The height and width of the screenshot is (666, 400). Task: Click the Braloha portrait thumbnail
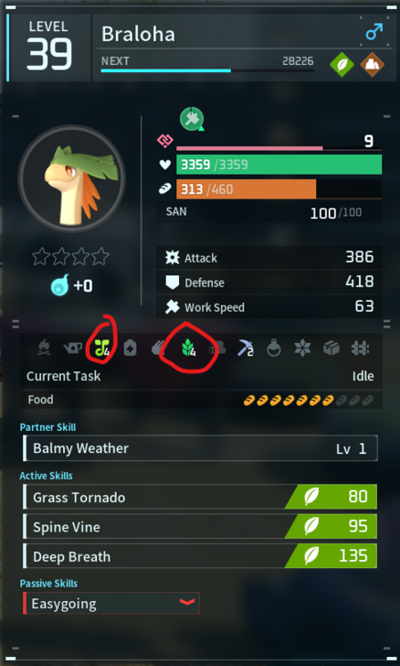71,178
